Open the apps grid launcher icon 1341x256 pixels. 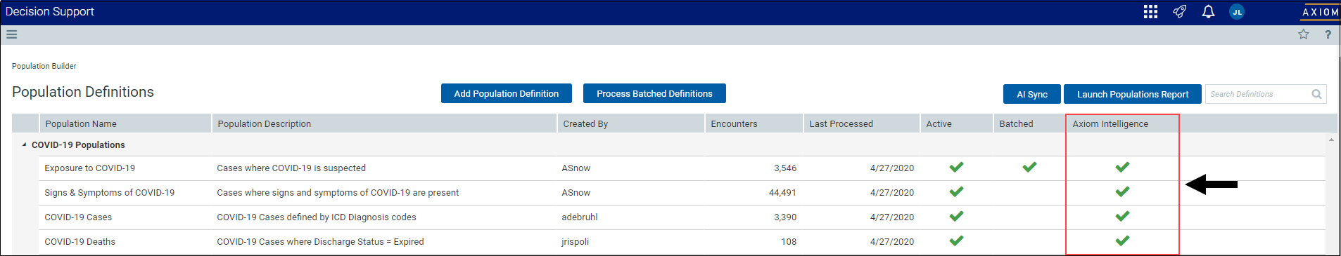(1150, 12)
